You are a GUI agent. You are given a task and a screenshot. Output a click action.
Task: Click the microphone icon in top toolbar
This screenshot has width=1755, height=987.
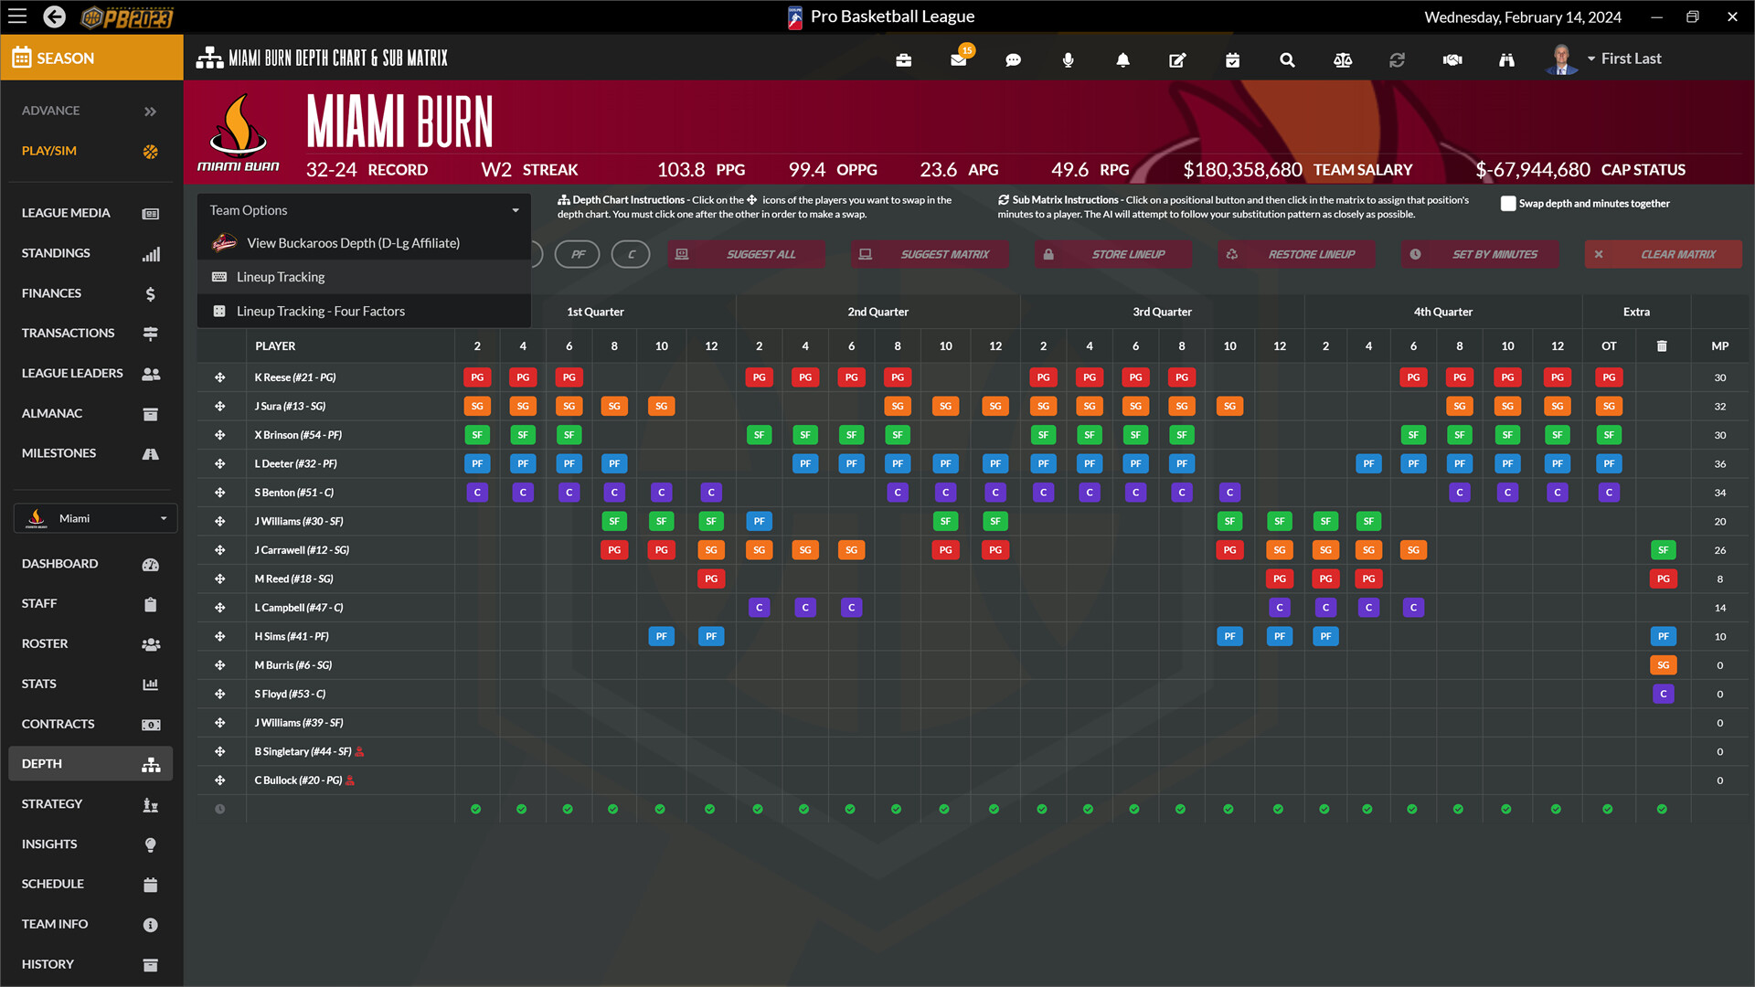click(1068, 59)
